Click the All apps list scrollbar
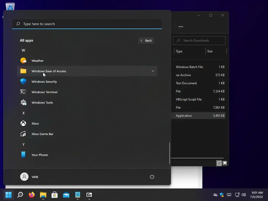Image resolution: width=268 pixels, height=201 pixels. point(170,153)
